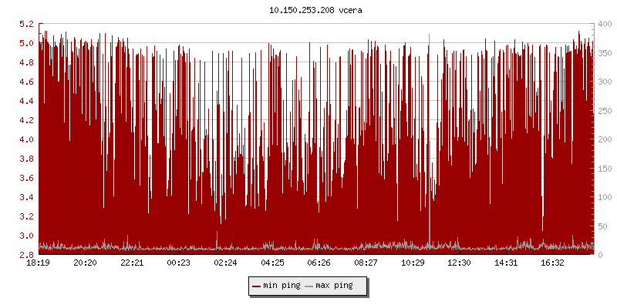Viewport: 617px width, 308px height.
Task: Click the min ping legend color line
Action: coord(256,286)
